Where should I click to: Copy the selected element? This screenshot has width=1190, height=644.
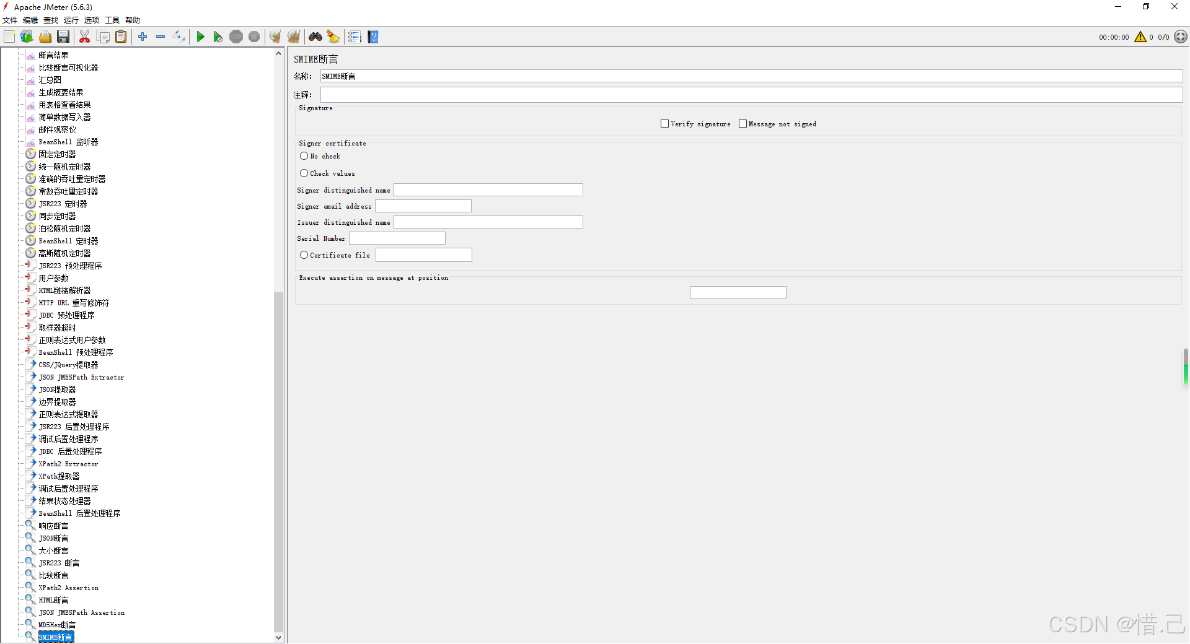tap(104, 37)
